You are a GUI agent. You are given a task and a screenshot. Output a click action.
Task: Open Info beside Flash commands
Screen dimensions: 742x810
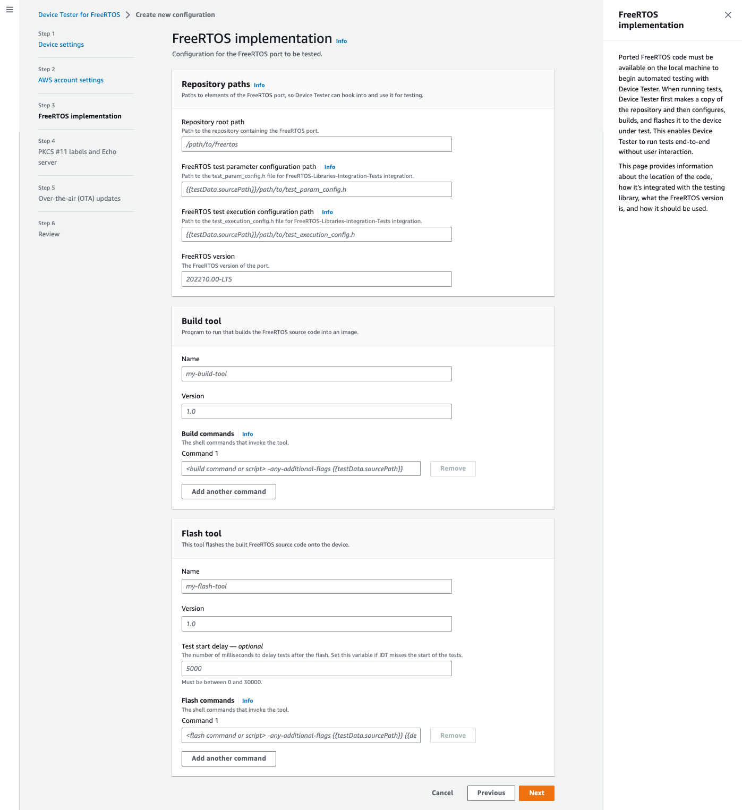248,701
